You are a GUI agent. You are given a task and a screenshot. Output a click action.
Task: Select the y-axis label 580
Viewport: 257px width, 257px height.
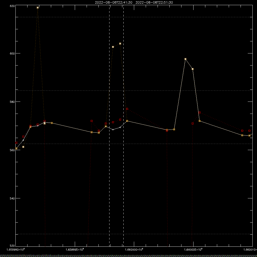click(x=12, y=102)
